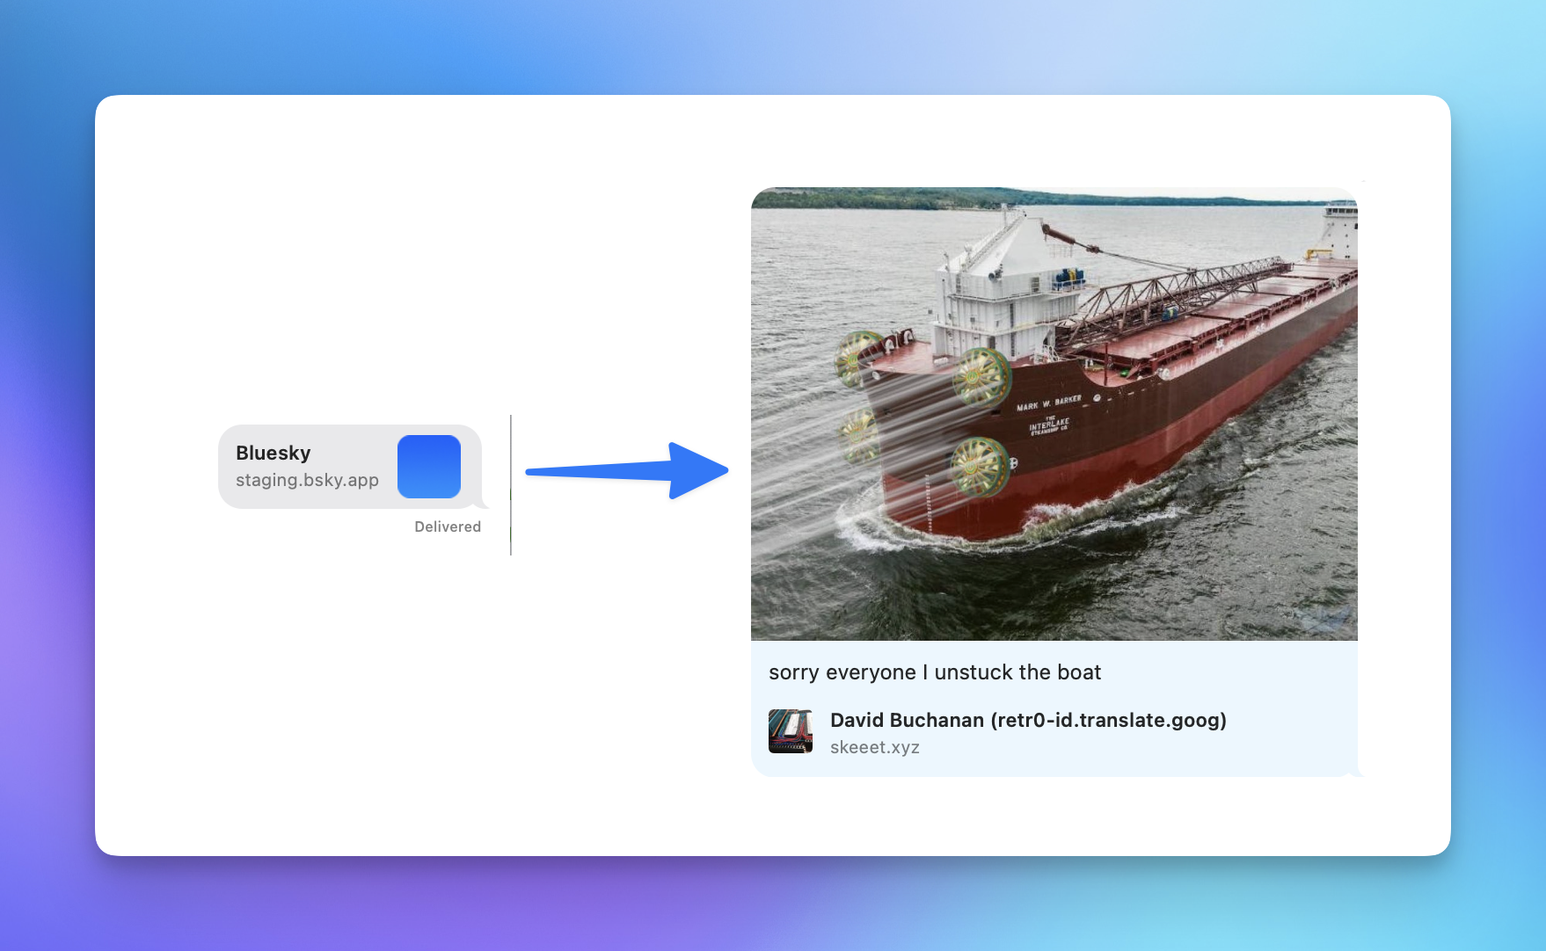Click the Delivered status label

point(448,526)
